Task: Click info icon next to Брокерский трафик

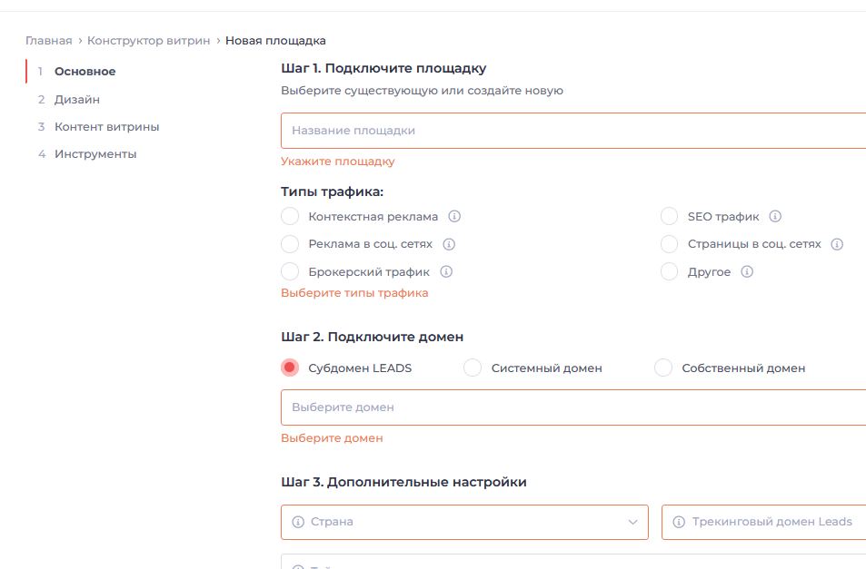Action: coord(446,271)
